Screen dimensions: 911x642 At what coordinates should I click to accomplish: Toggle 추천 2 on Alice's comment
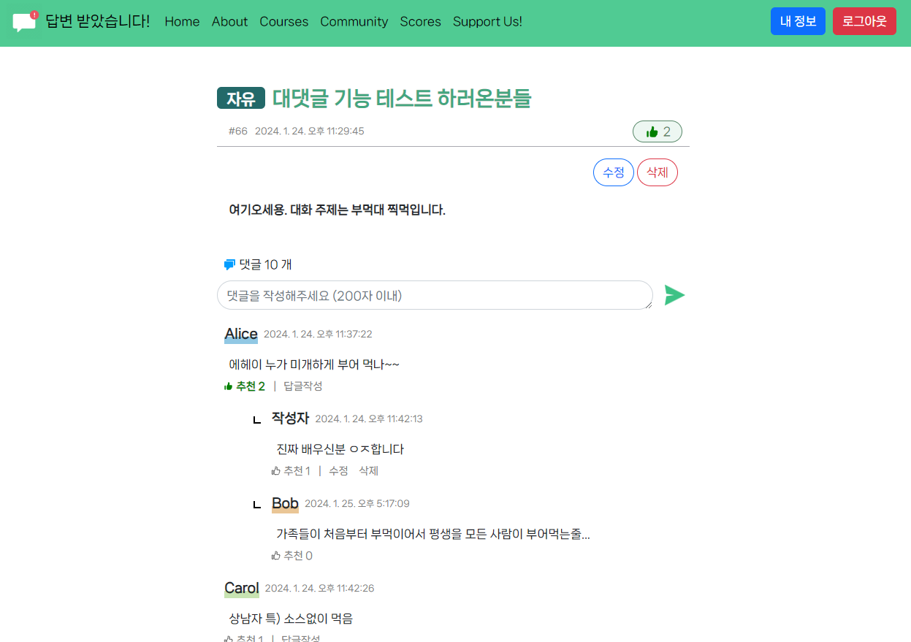point(245,386)
